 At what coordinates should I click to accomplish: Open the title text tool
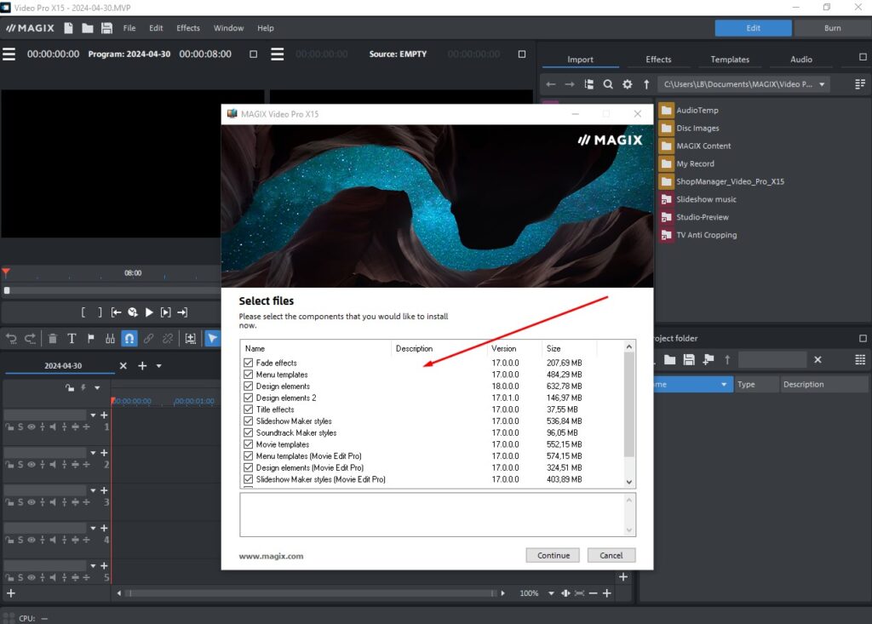click(x=72, y=338)
